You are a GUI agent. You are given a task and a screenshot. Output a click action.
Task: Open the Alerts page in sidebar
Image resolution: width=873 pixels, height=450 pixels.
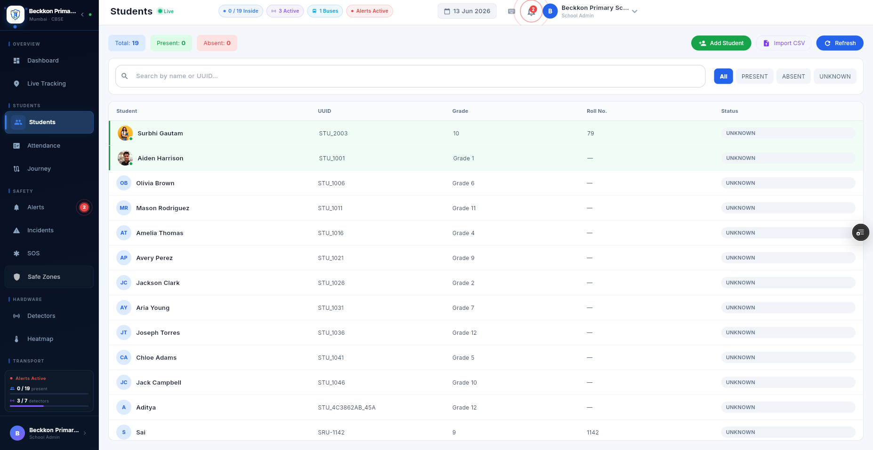49,207
